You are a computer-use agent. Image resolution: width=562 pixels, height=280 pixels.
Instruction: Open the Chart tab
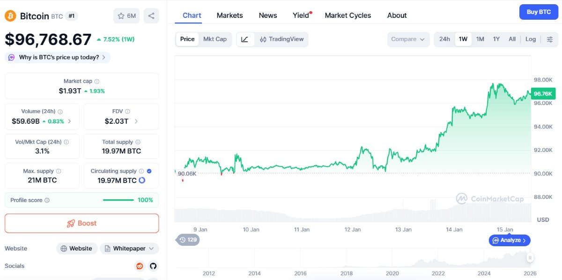coord(192,15)
